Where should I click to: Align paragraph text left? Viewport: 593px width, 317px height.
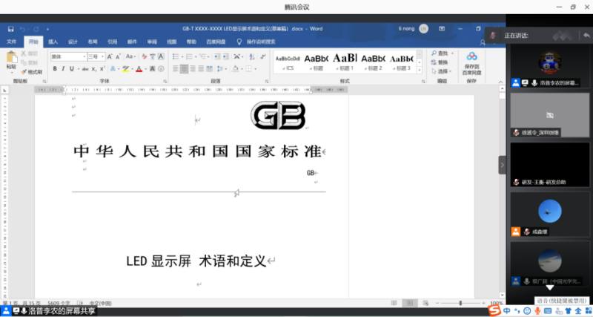tap(176, 68)
